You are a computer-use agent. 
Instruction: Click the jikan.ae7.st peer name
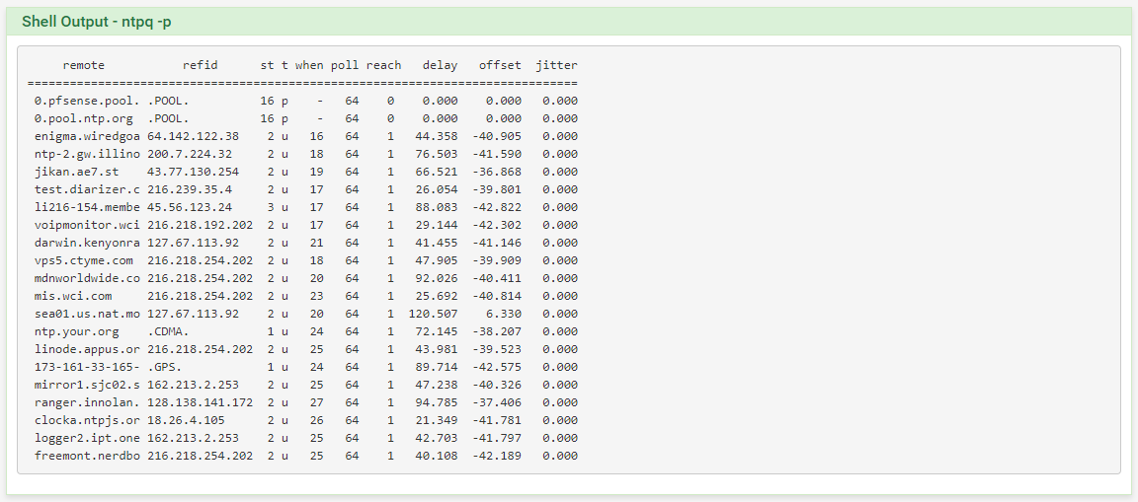76,172
